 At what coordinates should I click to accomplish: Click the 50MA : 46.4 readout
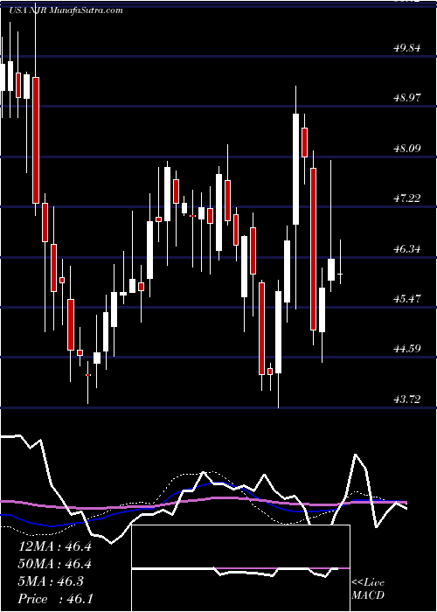pyautogui.click(x=55, y=564)
